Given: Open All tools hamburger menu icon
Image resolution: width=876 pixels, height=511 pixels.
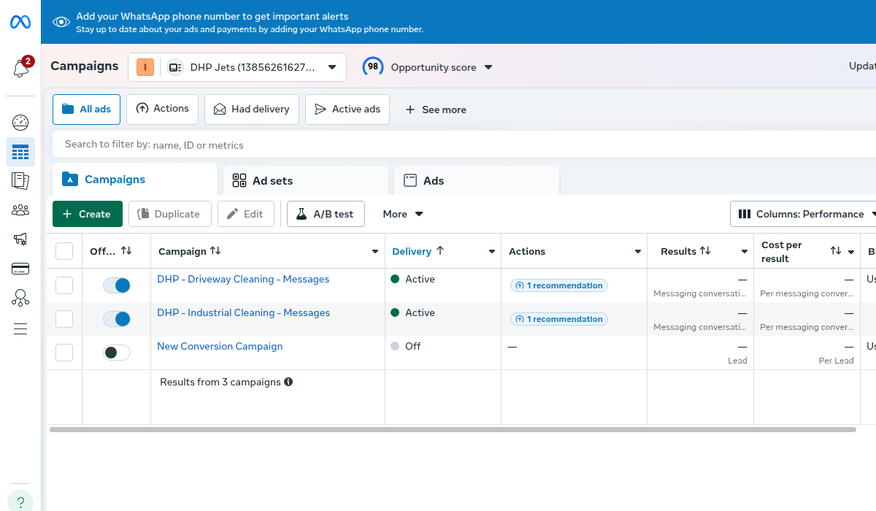Looking at the screenshot, I should 20,328.
